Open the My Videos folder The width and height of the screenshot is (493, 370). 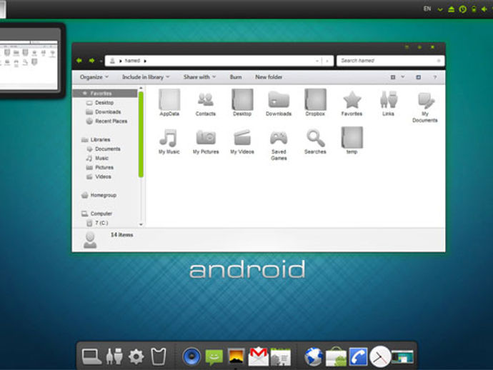point(242,141)
